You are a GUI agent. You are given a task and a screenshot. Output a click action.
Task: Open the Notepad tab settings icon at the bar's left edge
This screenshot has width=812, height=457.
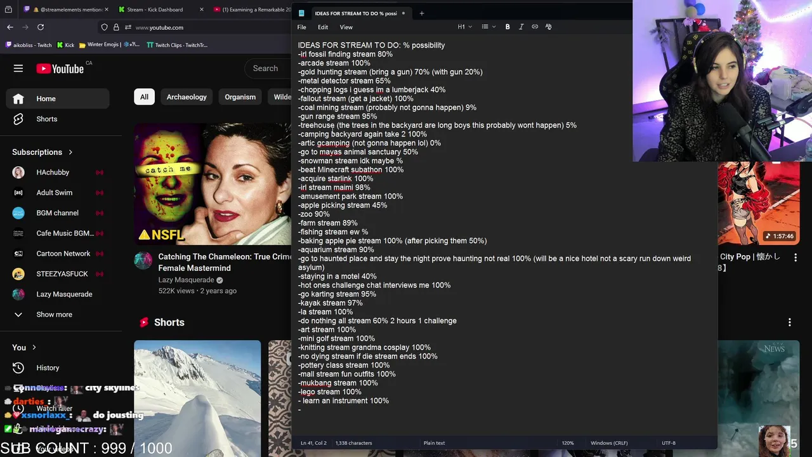pos(301,13)
